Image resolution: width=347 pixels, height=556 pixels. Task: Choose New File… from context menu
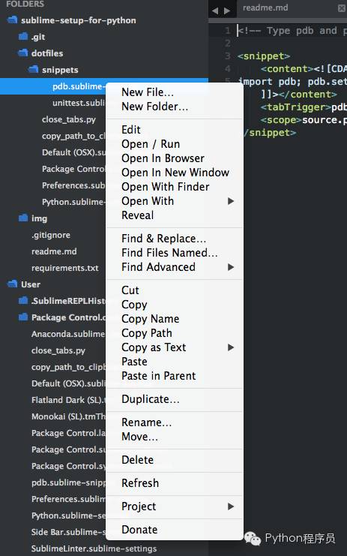(x=148, y=92)
